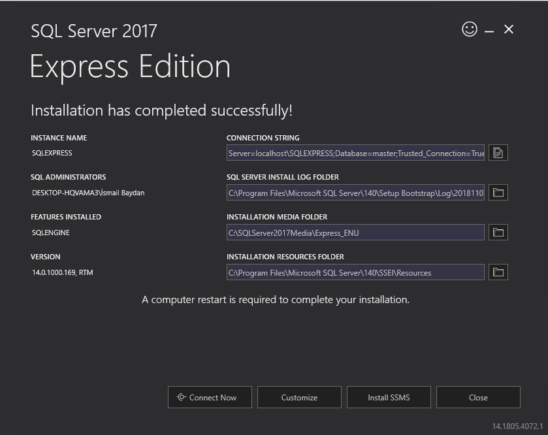
Task: Minimize the SQL Server 2017 window
Action: click(x=489, y=29)
